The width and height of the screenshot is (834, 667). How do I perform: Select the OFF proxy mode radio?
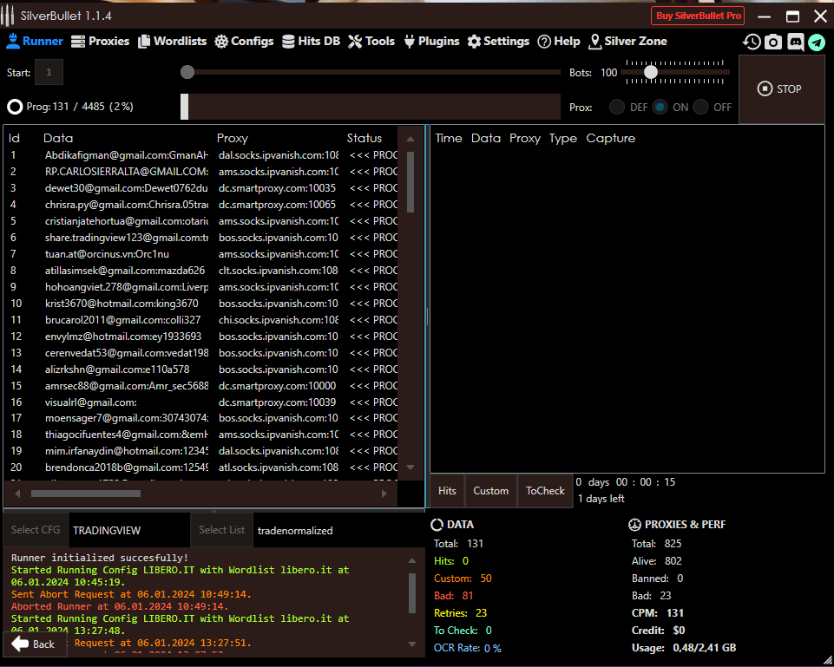click(700, 107)
